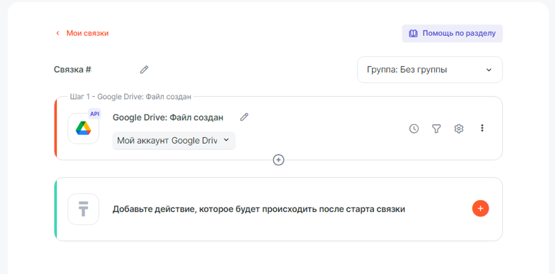Open the step filter funnel icon
555x274 pixels.
(x=436, y=128)
